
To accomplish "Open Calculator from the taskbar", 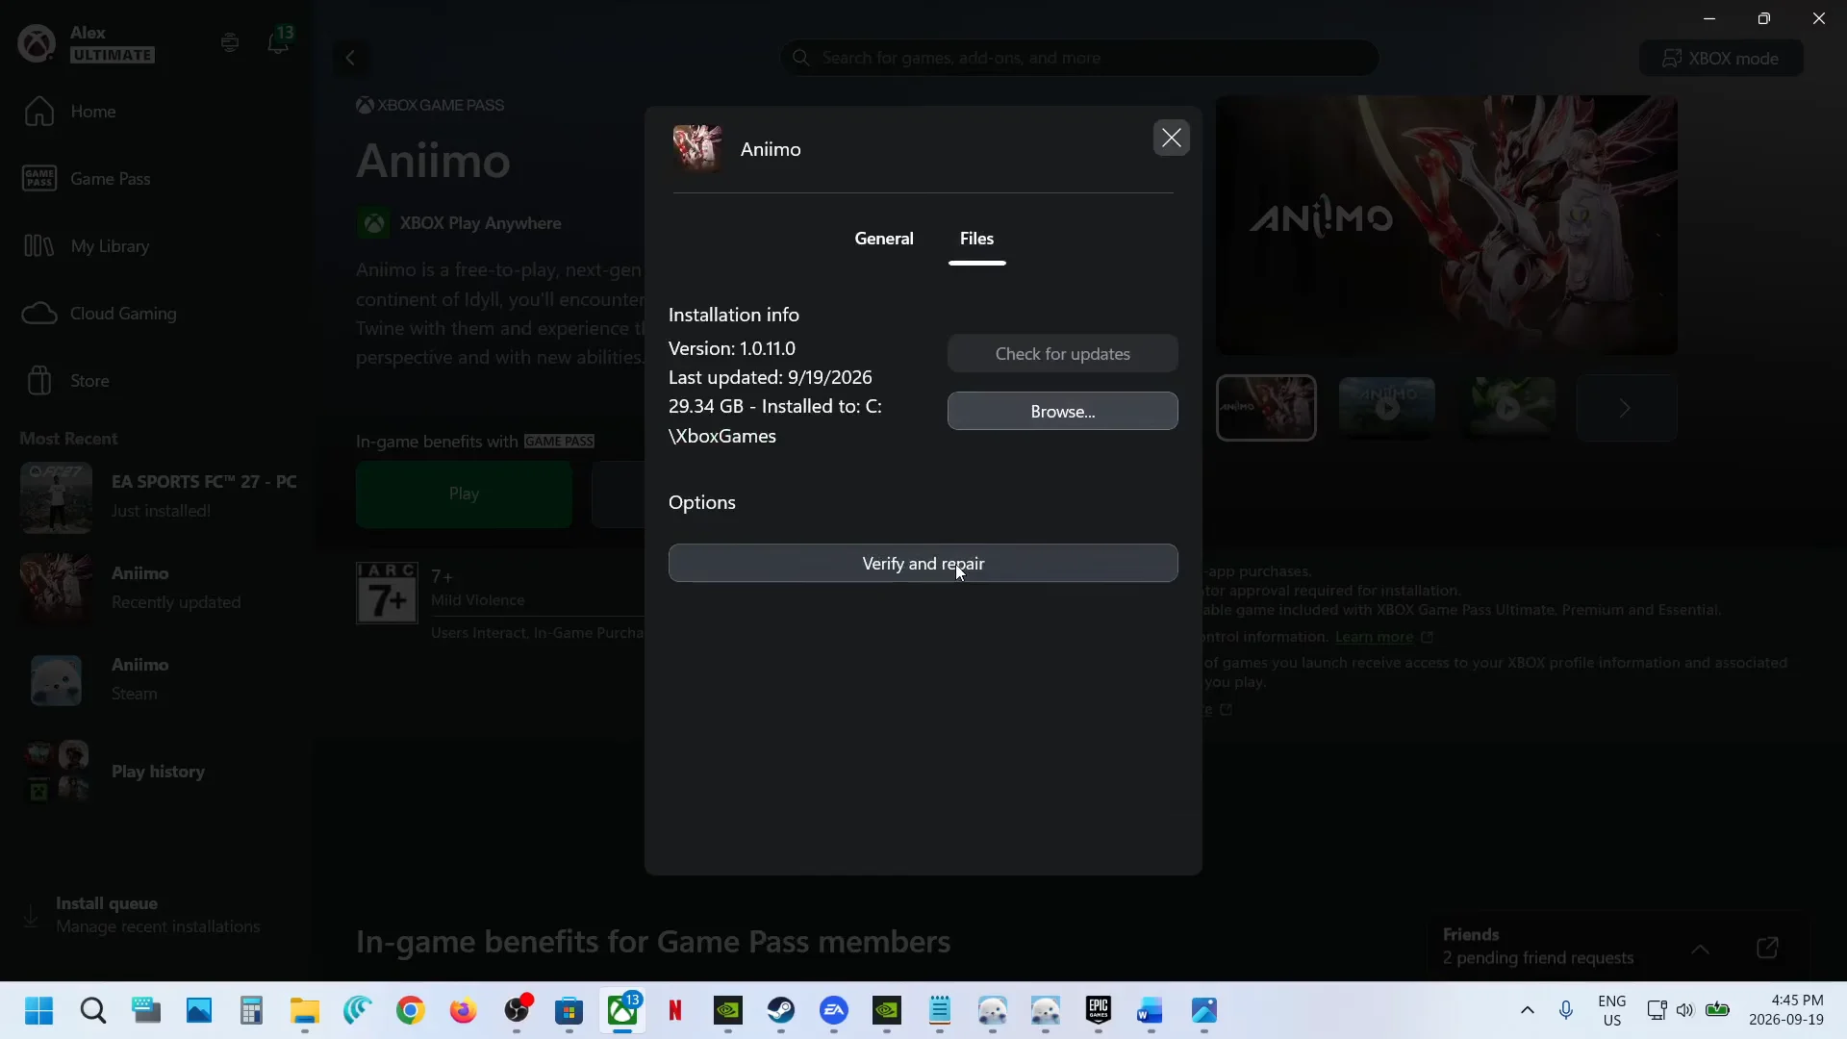I will 251,1011.
